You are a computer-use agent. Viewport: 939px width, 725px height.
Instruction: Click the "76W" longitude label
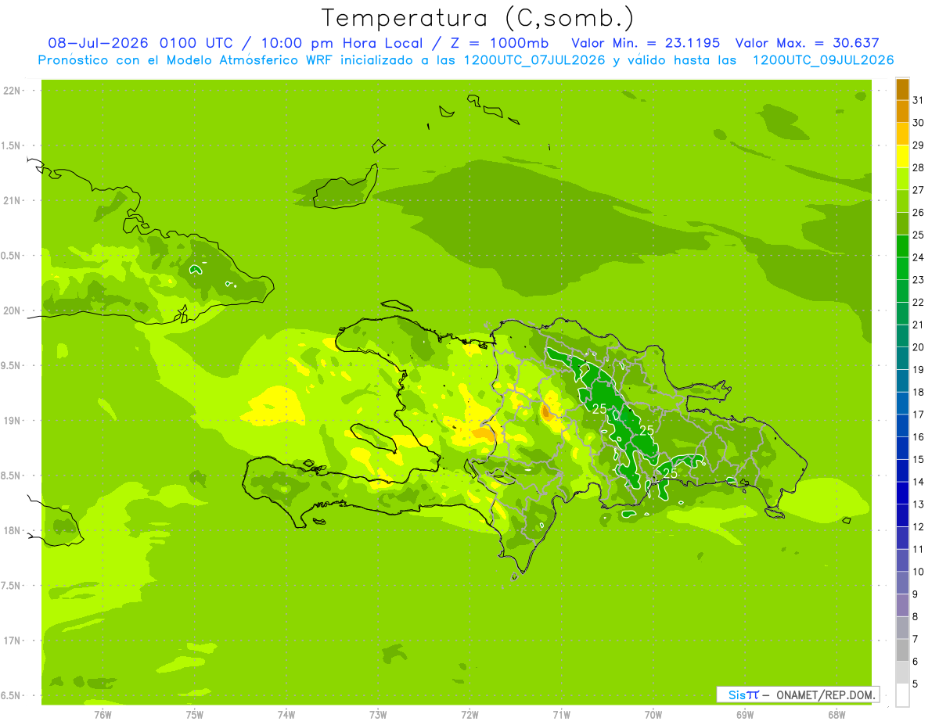tap(103, 715)
